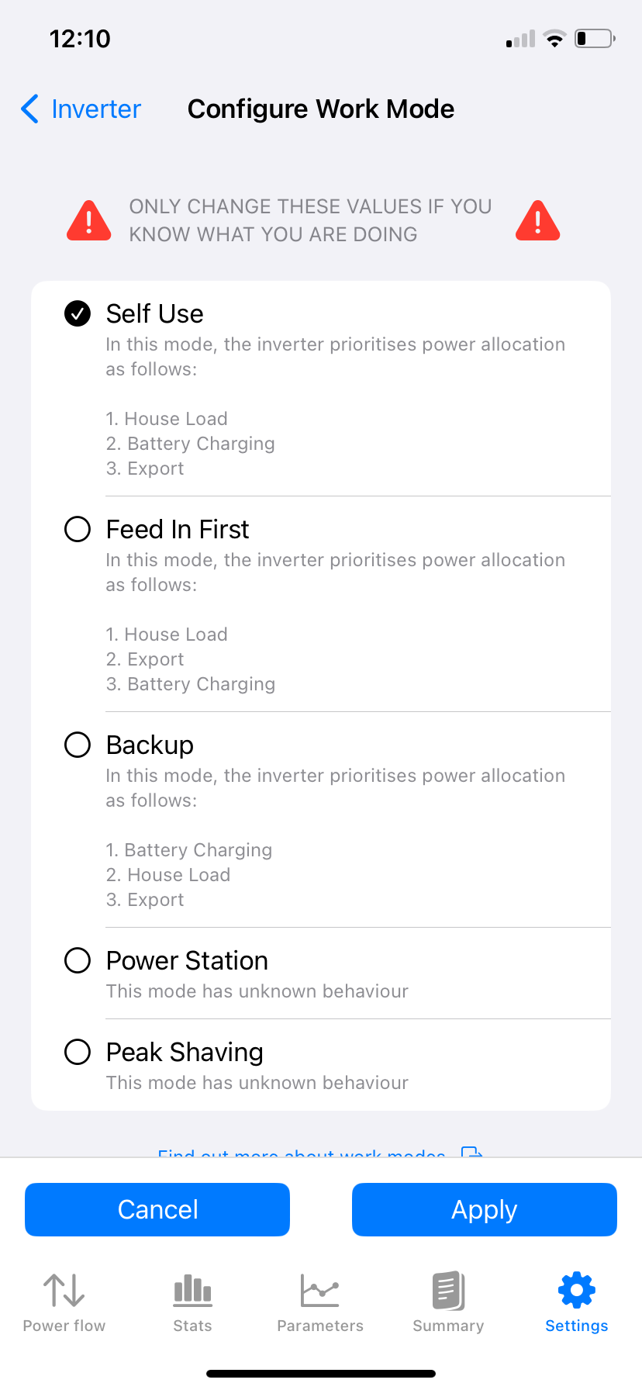Open the Summary document icon
Viewport: 642px width, 1390px height.
pyautogui.click(x=448, y=1290)
